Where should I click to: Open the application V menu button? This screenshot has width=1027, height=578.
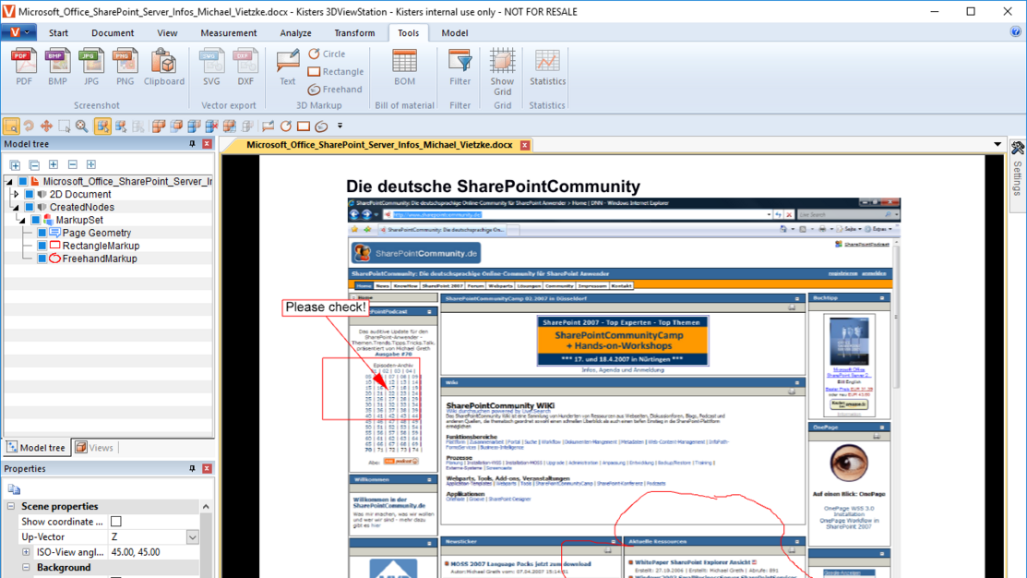coord(19,32)
